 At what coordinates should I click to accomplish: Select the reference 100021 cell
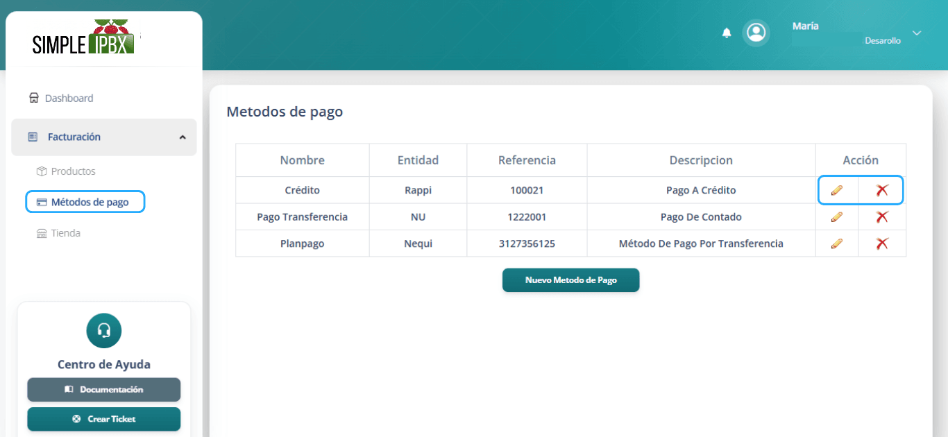527,190
